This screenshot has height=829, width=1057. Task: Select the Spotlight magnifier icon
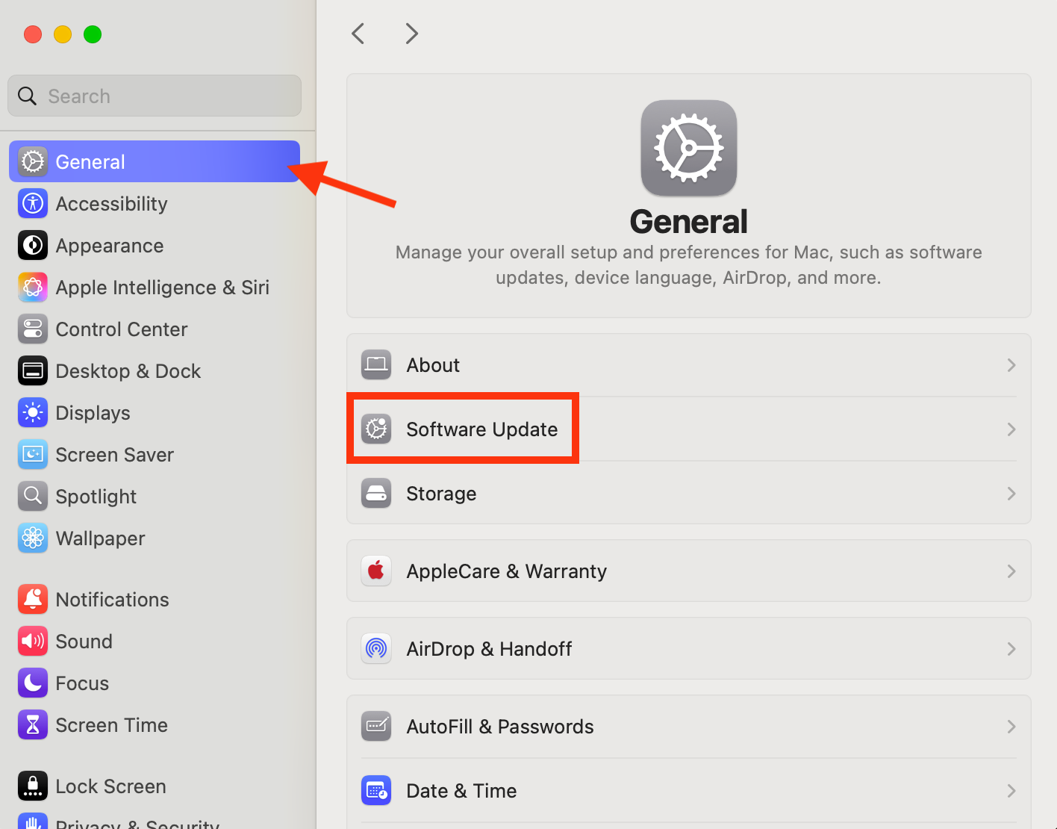[x=32, y=496]
